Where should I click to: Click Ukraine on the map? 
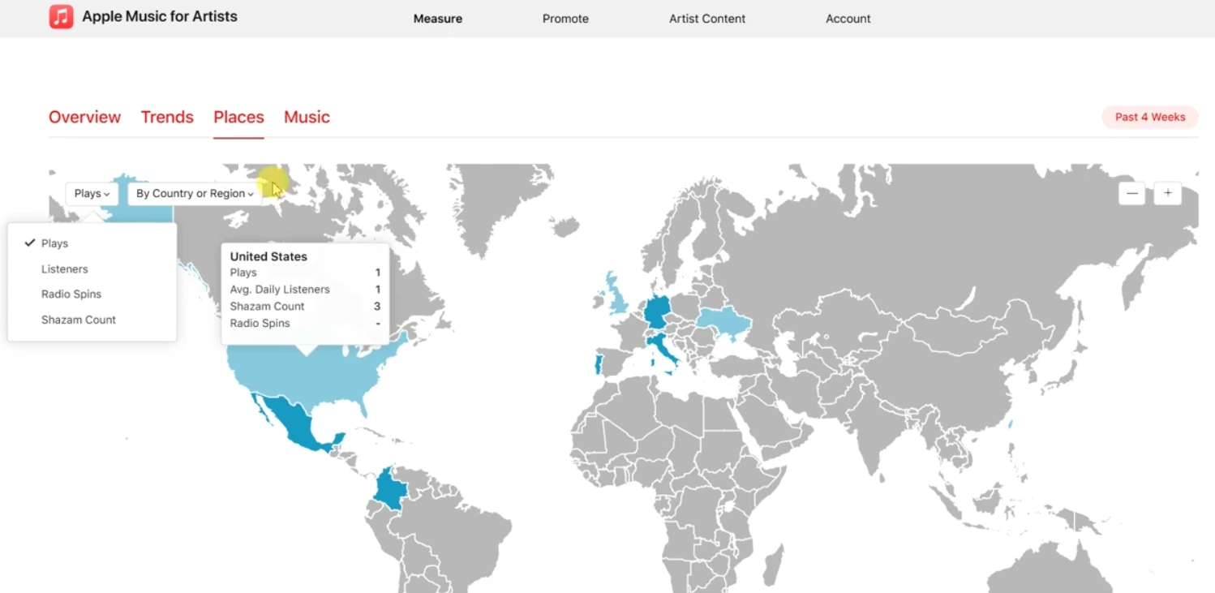tap(723, 322)
